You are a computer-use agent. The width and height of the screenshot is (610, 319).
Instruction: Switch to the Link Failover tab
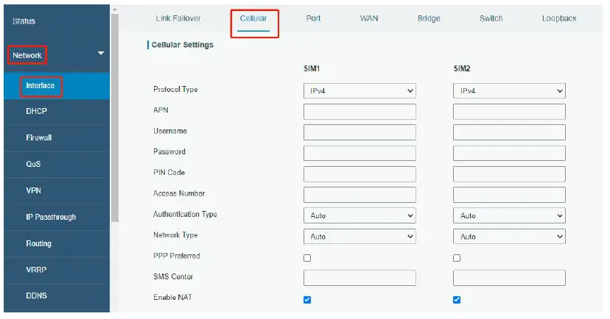pos(178,18)
